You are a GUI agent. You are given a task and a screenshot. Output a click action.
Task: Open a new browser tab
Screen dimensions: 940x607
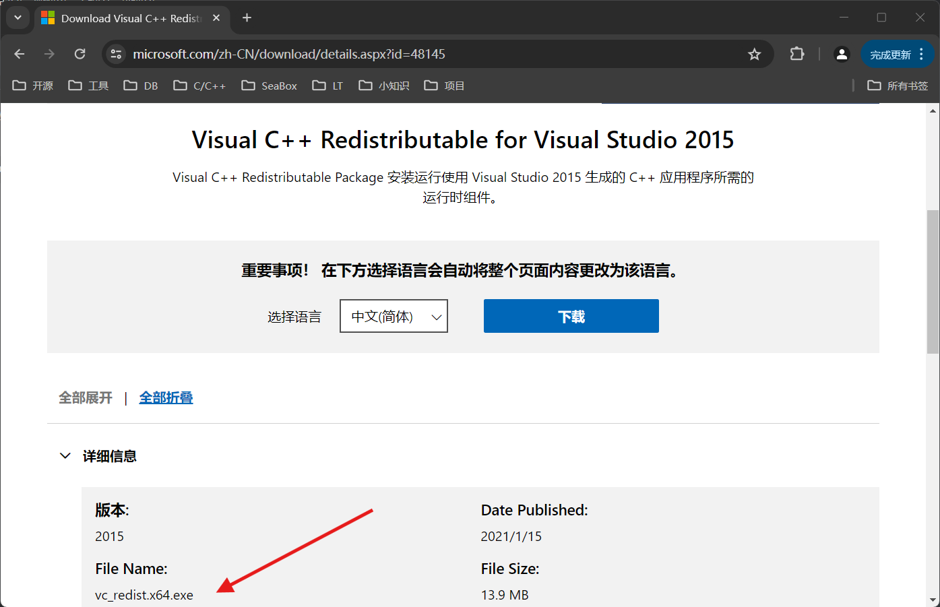coord(247,18)
